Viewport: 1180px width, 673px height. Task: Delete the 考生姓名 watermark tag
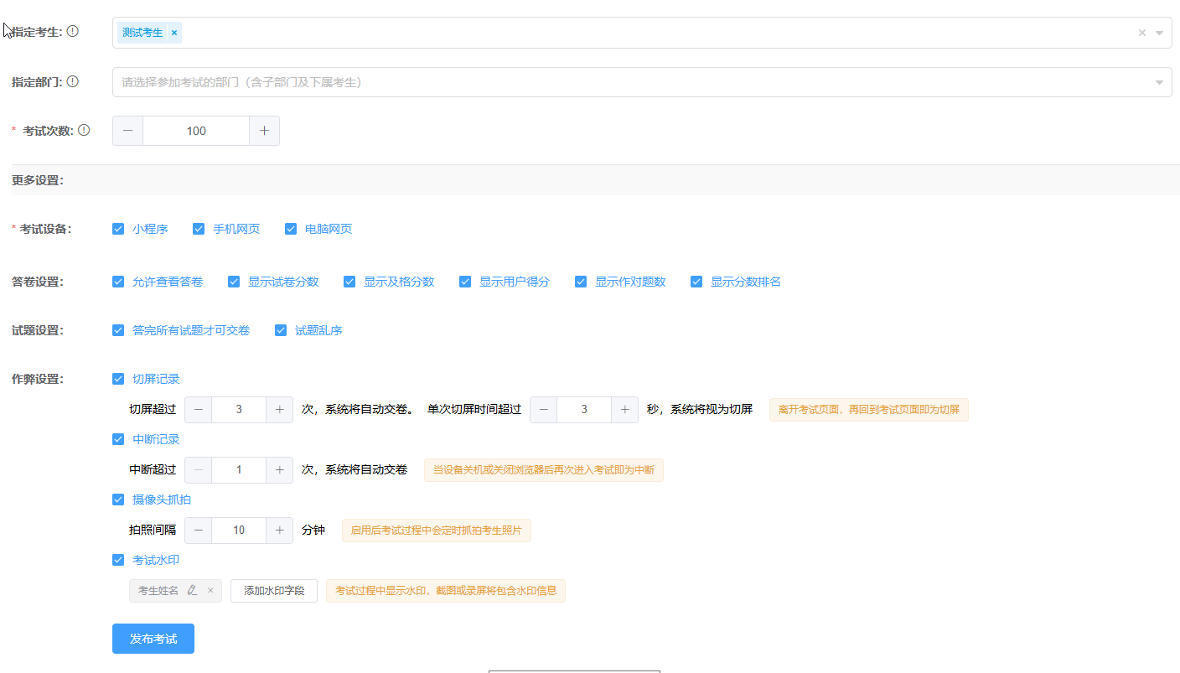coord(210,591)
